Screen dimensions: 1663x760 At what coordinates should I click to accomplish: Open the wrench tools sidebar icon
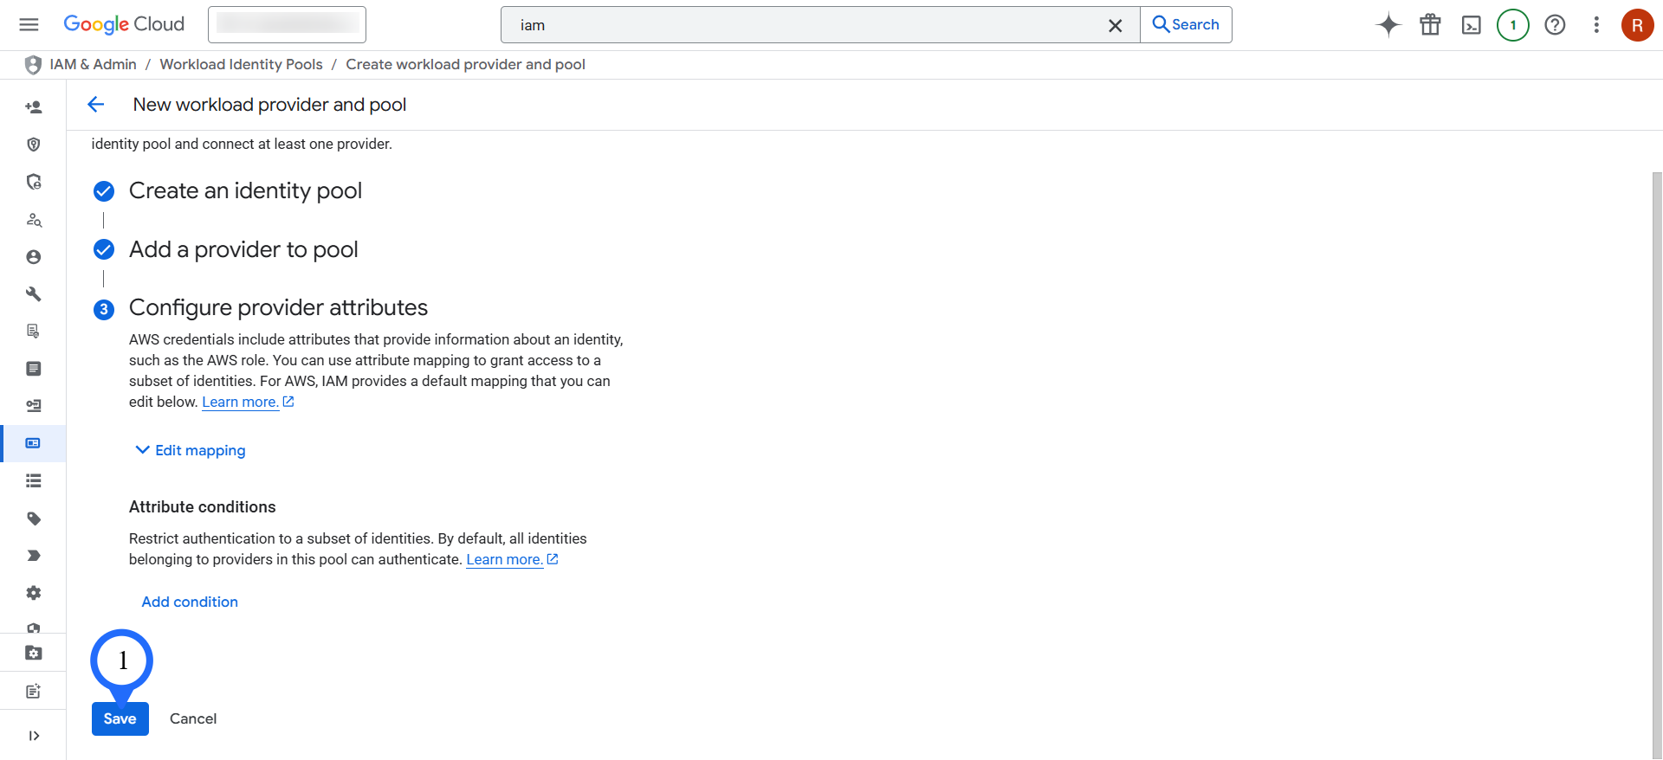tap(34, 294)
